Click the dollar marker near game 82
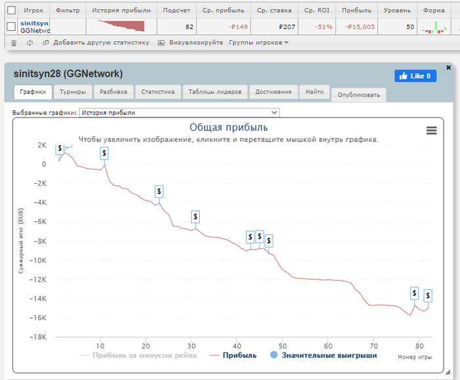Screen dimensions: 460x380 point(428,295)
